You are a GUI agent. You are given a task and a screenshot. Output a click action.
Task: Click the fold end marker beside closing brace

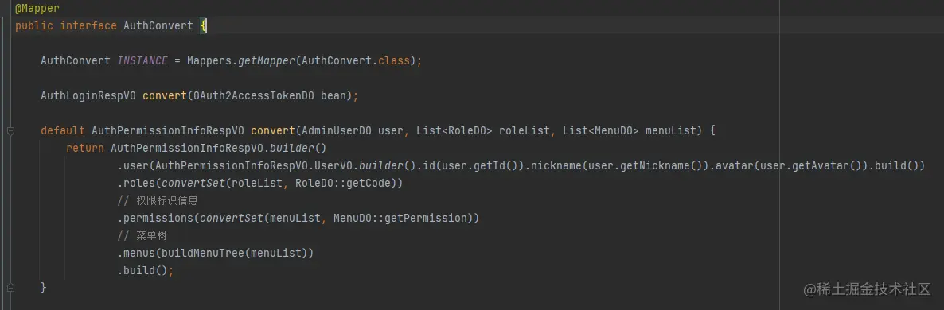(11, 287)
